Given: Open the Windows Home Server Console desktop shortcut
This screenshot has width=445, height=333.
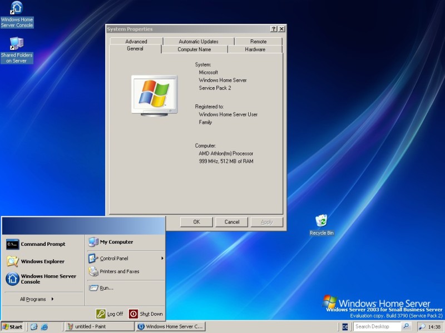Looking at the screenshot, I should click(x=17, y=8).
